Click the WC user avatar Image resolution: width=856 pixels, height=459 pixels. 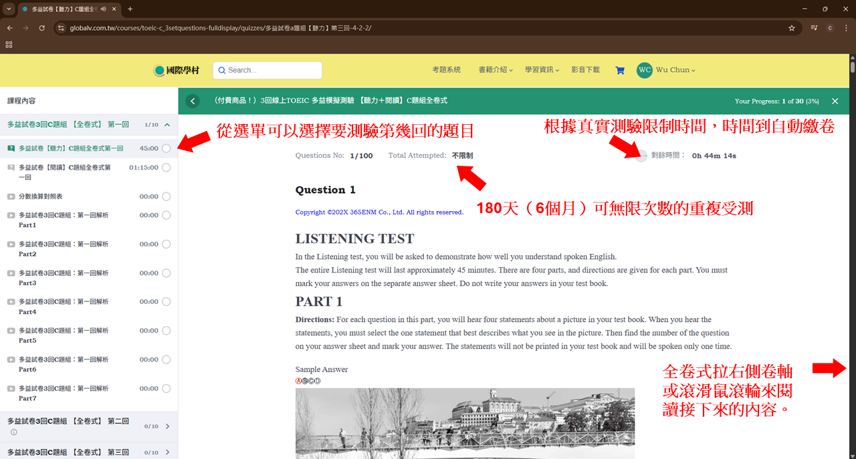coord(644,70)
